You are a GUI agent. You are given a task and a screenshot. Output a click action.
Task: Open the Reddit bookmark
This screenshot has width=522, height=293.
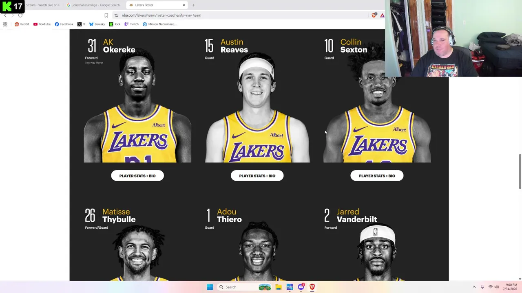[22, 24]
